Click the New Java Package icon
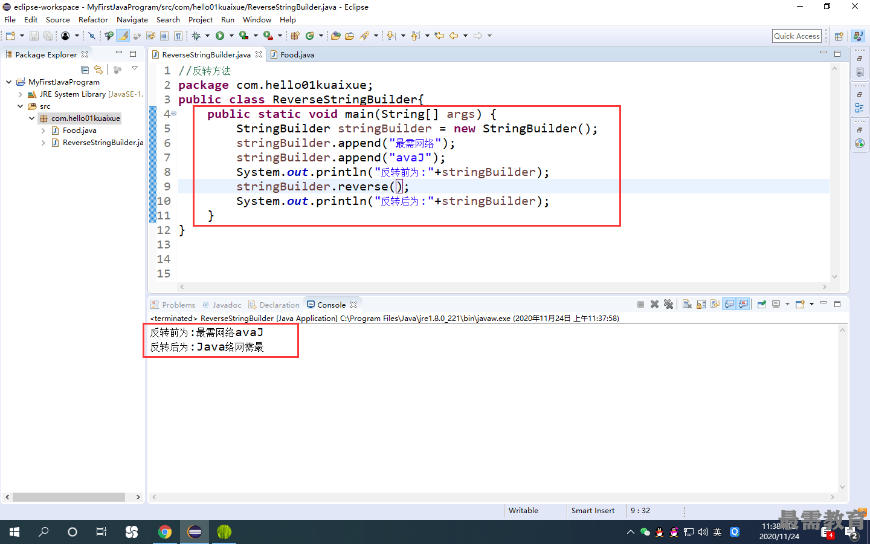Screen dimensions: 870x544 pos(295,36)
